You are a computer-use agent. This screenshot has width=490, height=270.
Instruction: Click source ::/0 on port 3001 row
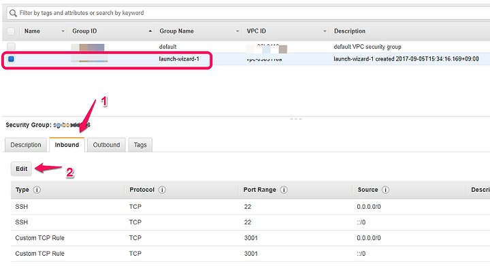(361, 254)
